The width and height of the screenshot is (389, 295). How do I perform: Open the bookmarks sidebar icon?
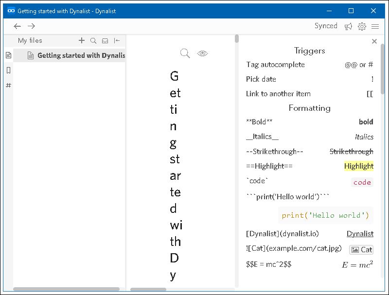(8, 70)
